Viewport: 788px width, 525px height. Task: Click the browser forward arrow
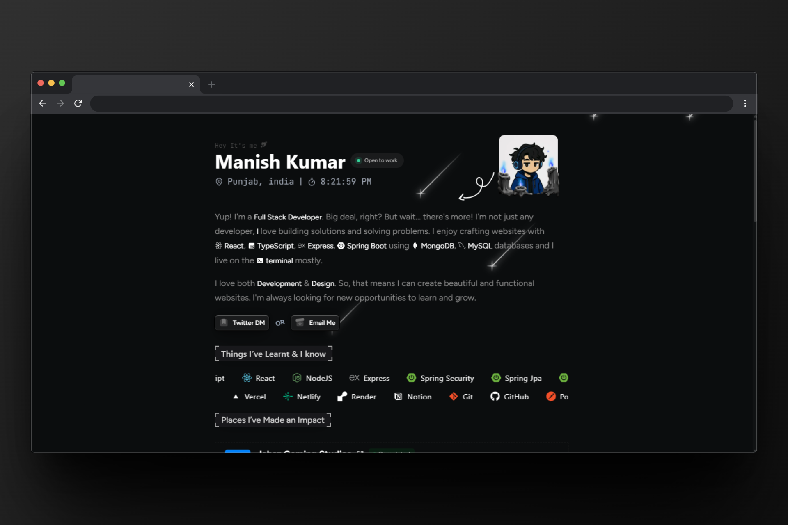[x=60, y=103]
